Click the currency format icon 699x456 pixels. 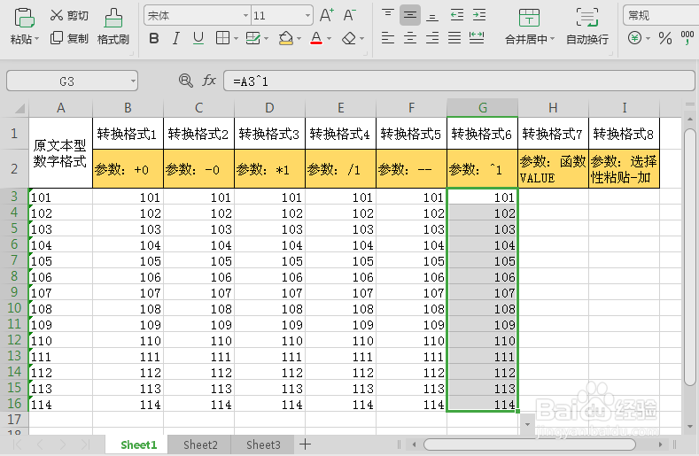pyautogui.click(x=635, y=38)
